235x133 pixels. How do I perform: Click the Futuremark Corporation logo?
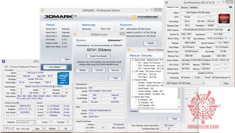pos(145,18)
